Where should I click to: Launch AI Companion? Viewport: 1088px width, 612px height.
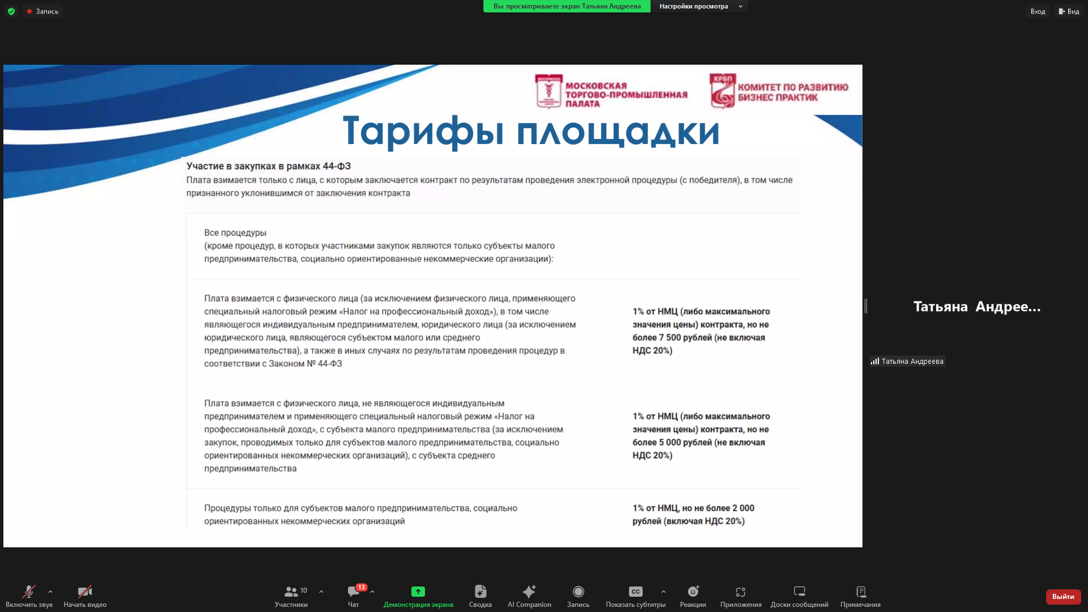[x=529, y=596]
